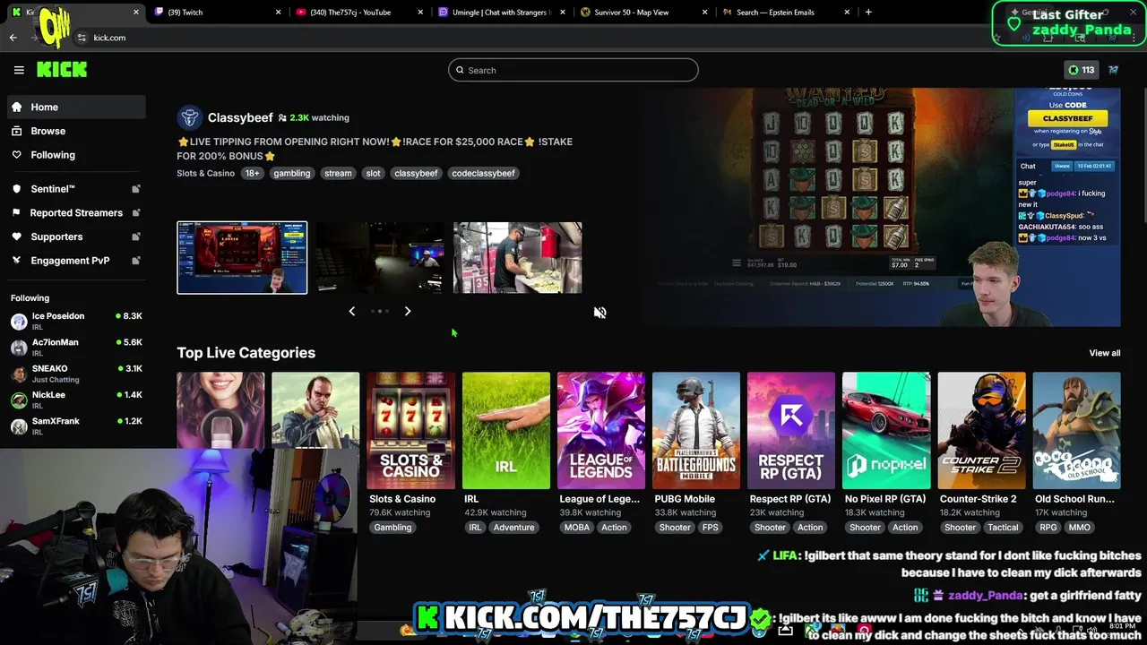The height and width of the screenshot is (645, 1147).
Task: Open the hamburger sidebar menu
Action: point(19,70)
